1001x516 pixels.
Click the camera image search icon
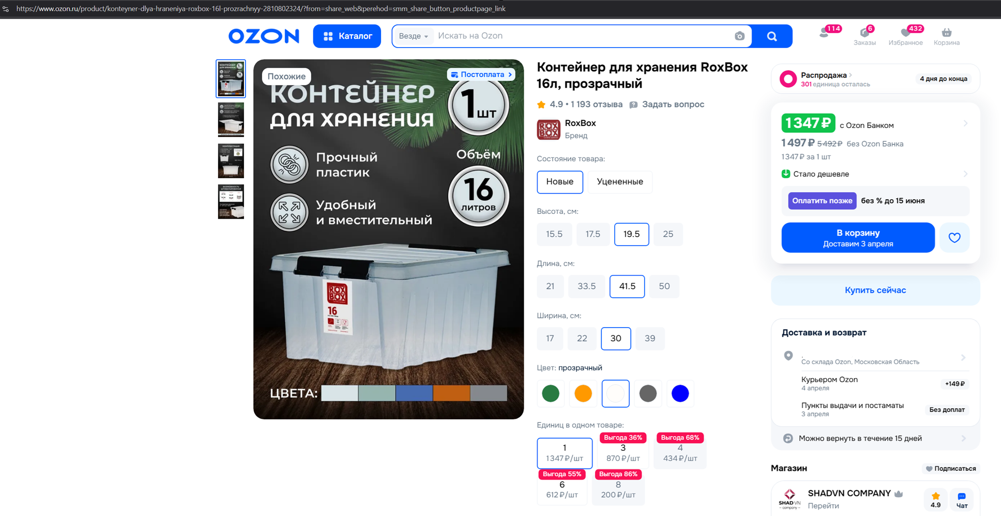pos(739,36)
